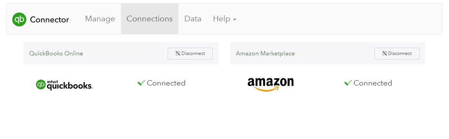This screenshot has width=449, height=139.
Task: Open the Manage menu item
Action: tap(100, 19)
